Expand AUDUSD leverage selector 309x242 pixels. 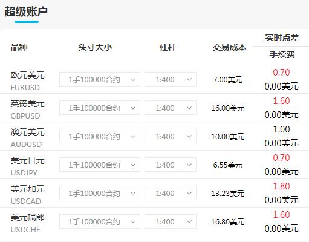(x=171, y=136)
